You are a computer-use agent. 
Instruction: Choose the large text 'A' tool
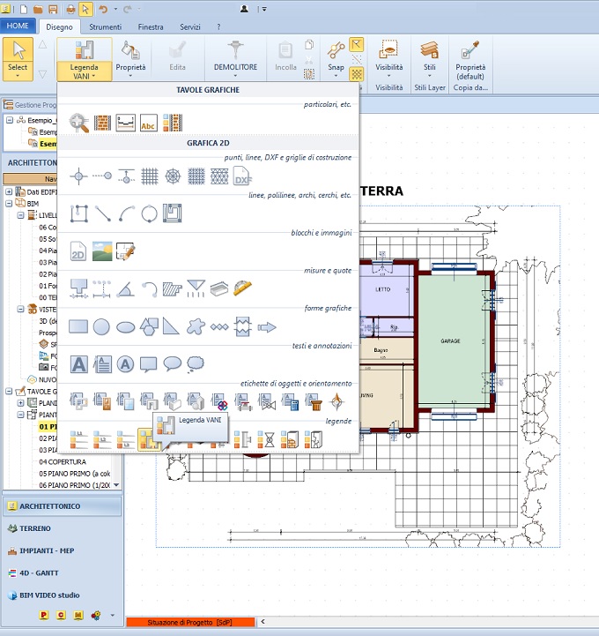click(x=79, y=363)
